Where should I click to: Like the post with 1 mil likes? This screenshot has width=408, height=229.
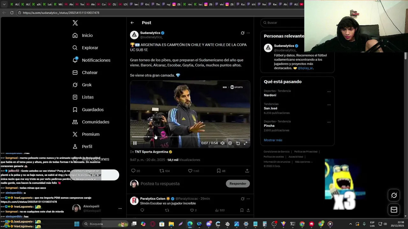click(x=193, y=171)
